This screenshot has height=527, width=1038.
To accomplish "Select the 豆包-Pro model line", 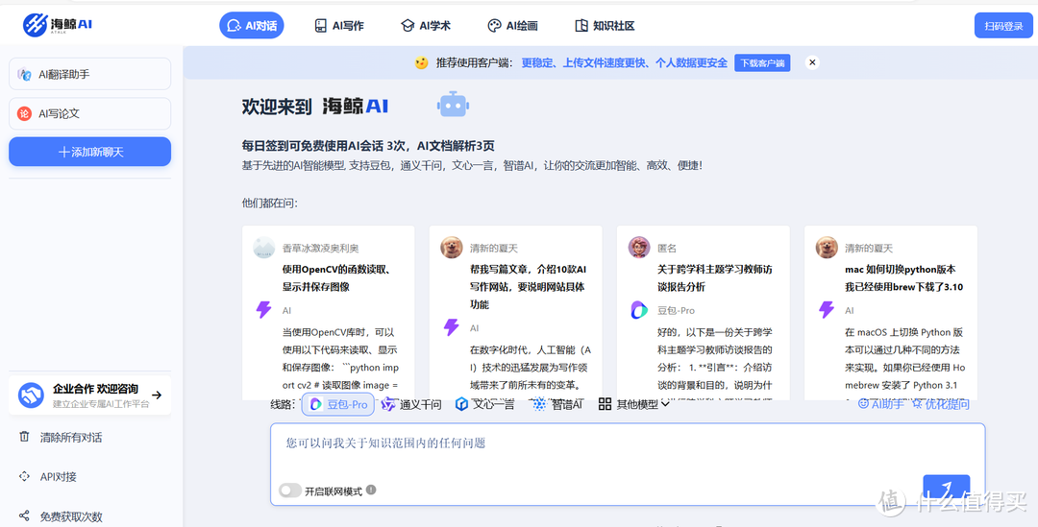I will [337, 404].
